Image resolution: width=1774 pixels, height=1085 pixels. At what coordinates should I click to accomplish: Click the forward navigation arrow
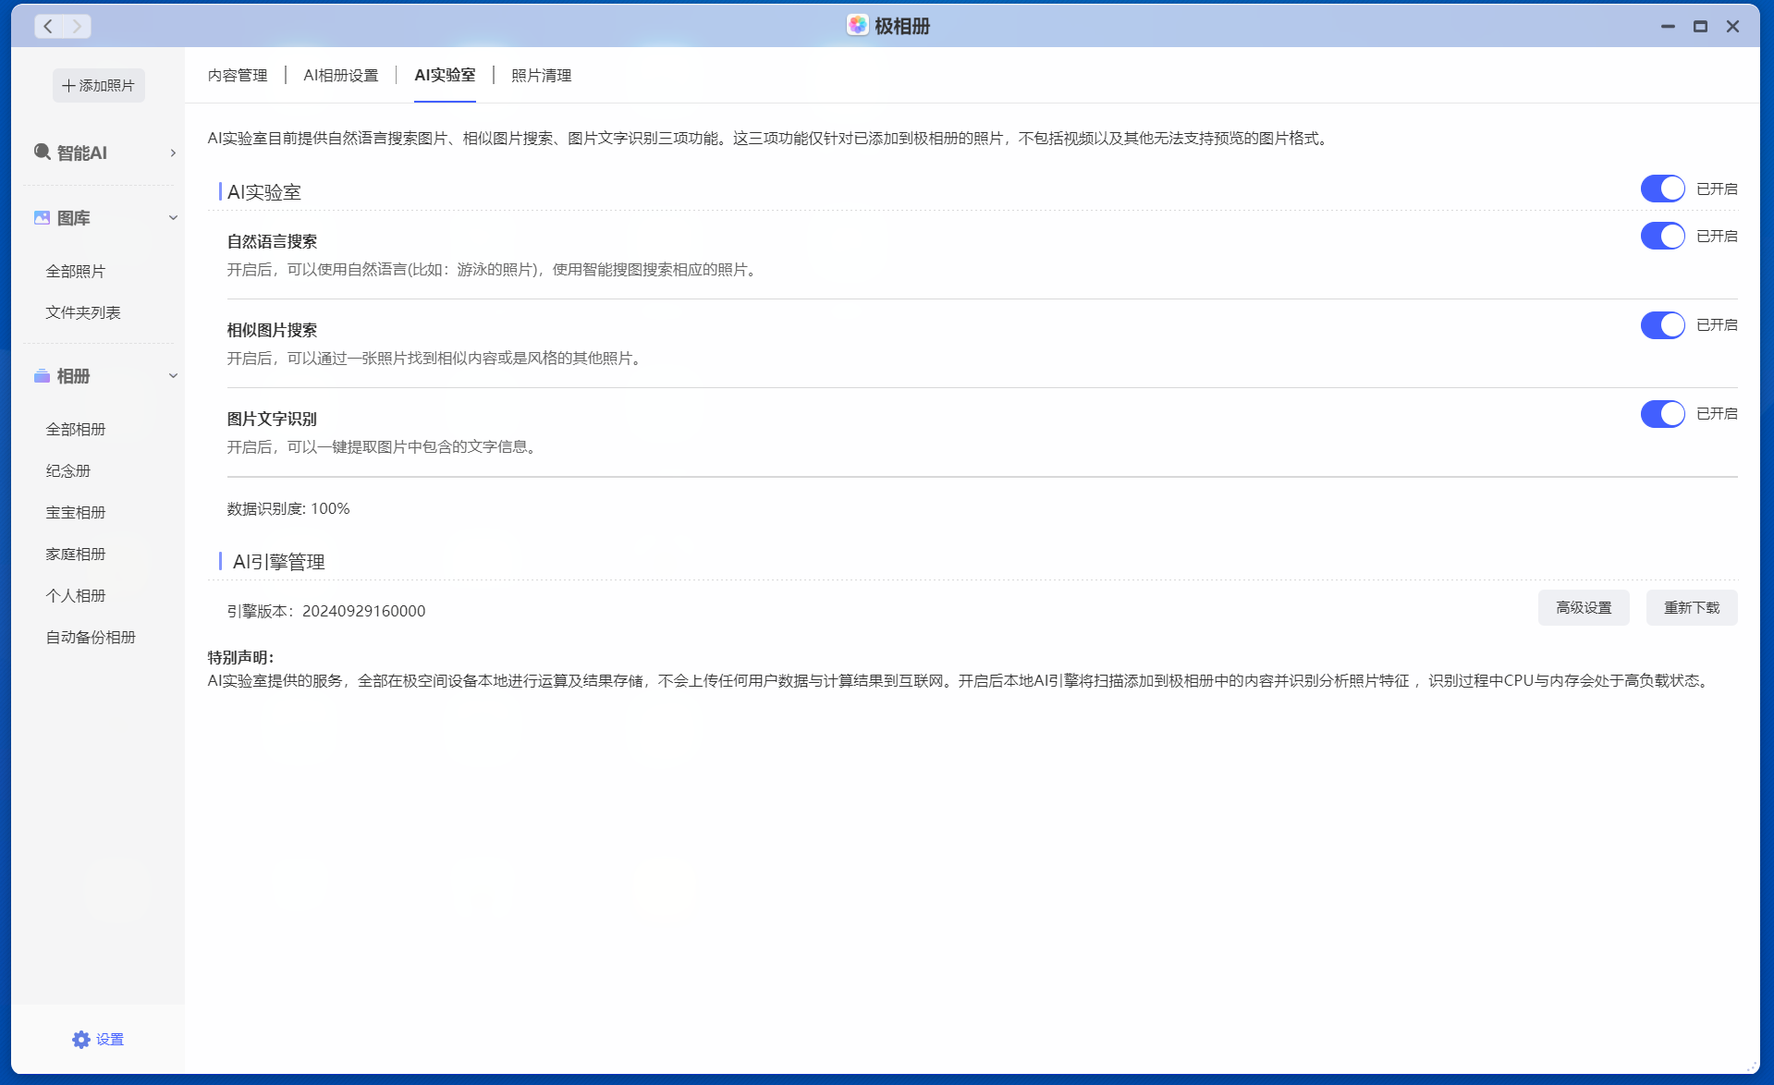click(79, 26)
